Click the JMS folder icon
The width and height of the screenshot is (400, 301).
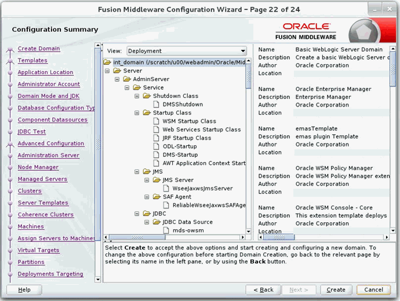coord(147,171)
